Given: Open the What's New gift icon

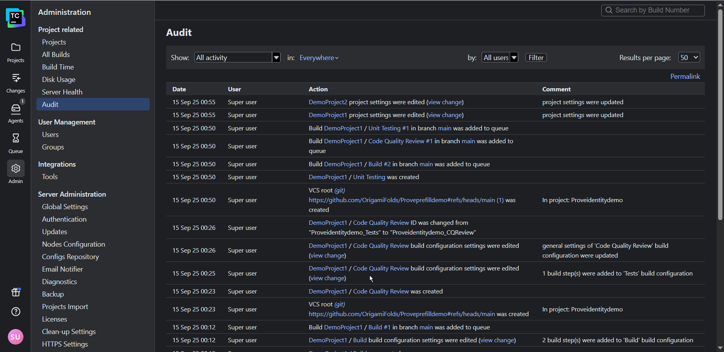Looking at the screenshot, I should pos(16,292).
